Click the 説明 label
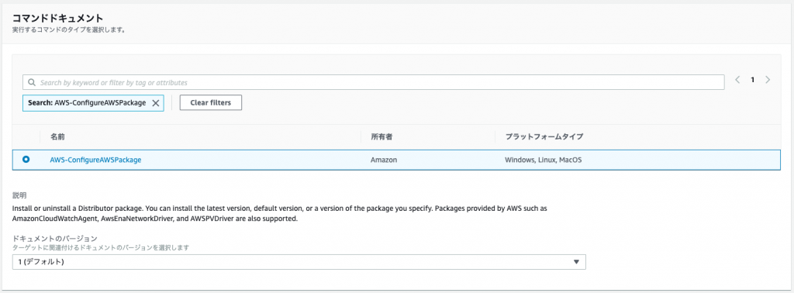 [x=19, y=195]
